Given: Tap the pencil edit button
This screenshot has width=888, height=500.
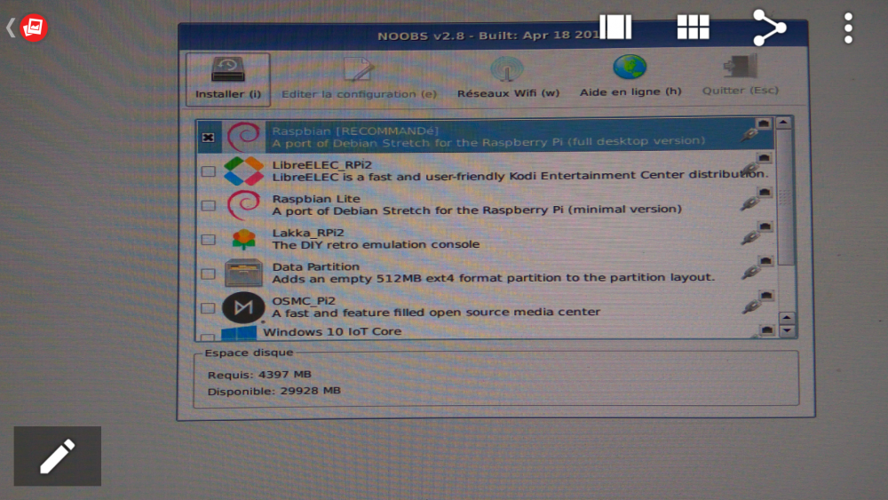Looking at the screenshot, I should 58,456.
